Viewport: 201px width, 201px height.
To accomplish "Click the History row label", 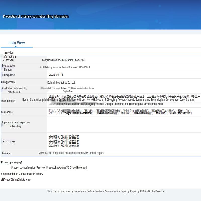I will point(9,142).
